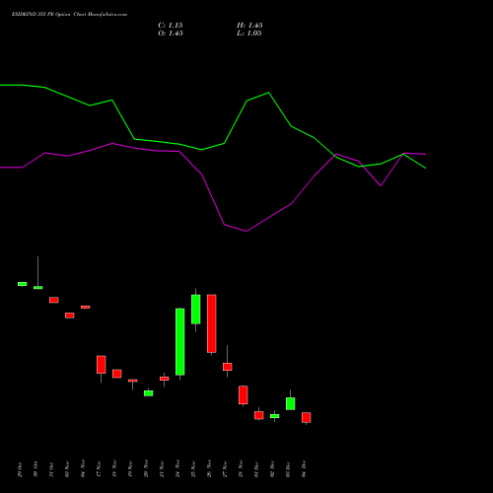Viewport: 493px width, 493px height.
Task: Select the 03 Nov date label
Action: coord(67,469)
